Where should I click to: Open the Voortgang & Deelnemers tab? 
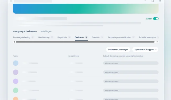tap(25, 31)
